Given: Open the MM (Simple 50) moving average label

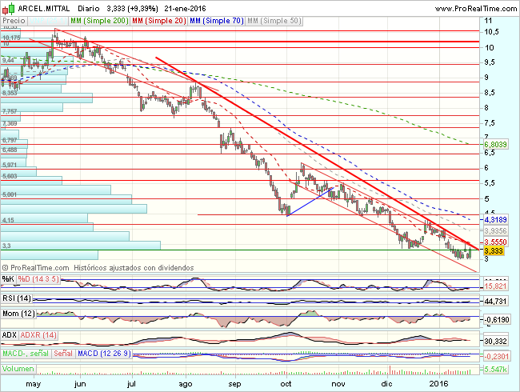Looking at the screenshot, I should 274,21.
